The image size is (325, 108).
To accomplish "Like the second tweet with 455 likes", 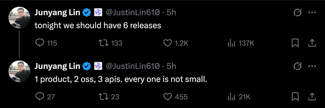I will click(x=167, y=96).
